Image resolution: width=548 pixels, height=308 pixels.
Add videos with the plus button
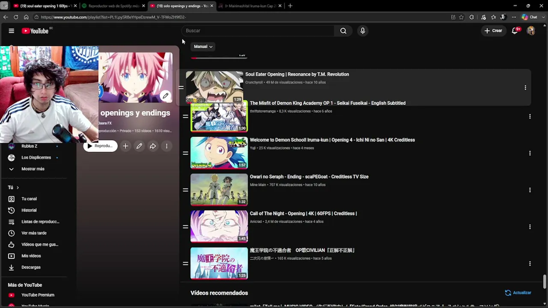[125, 146]
